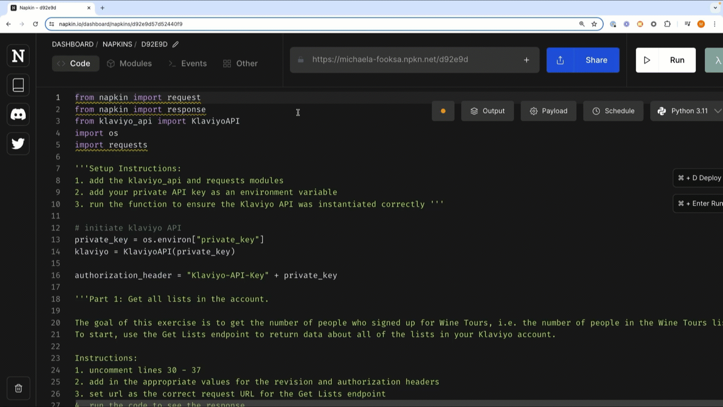Click the dark ring-shaped extension icon
Image resolution: width=723 pixels, height=407 pixels.
coord(653,24)
